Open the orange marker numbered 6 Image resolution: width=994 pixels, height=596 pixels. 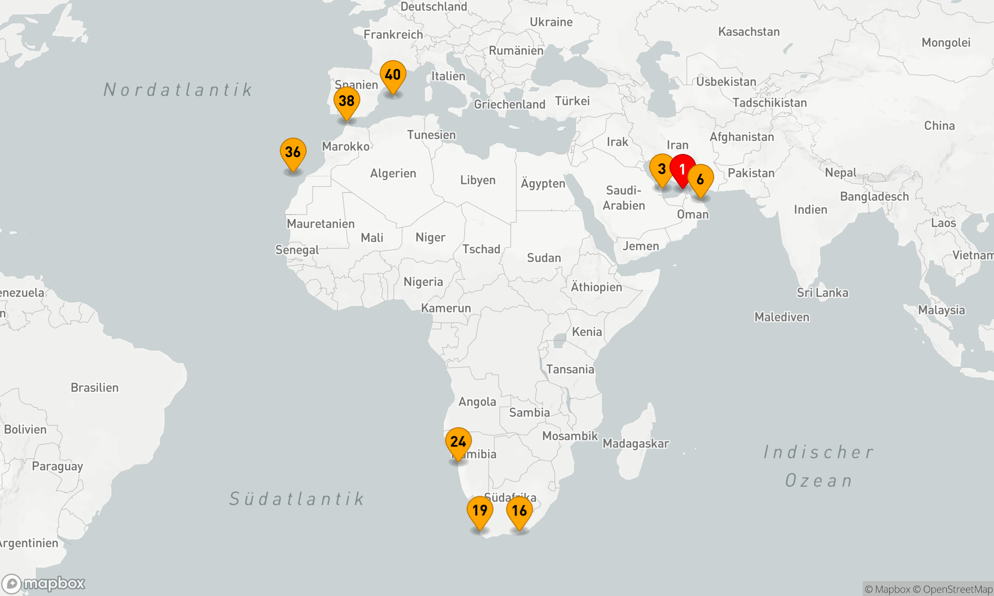pos(701,180)
